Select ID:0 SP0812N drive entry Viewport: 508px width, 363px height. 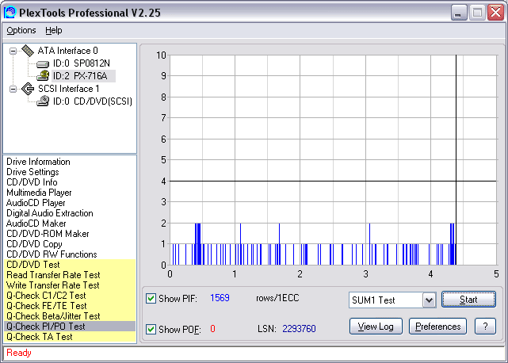click(x=82, y=63)
